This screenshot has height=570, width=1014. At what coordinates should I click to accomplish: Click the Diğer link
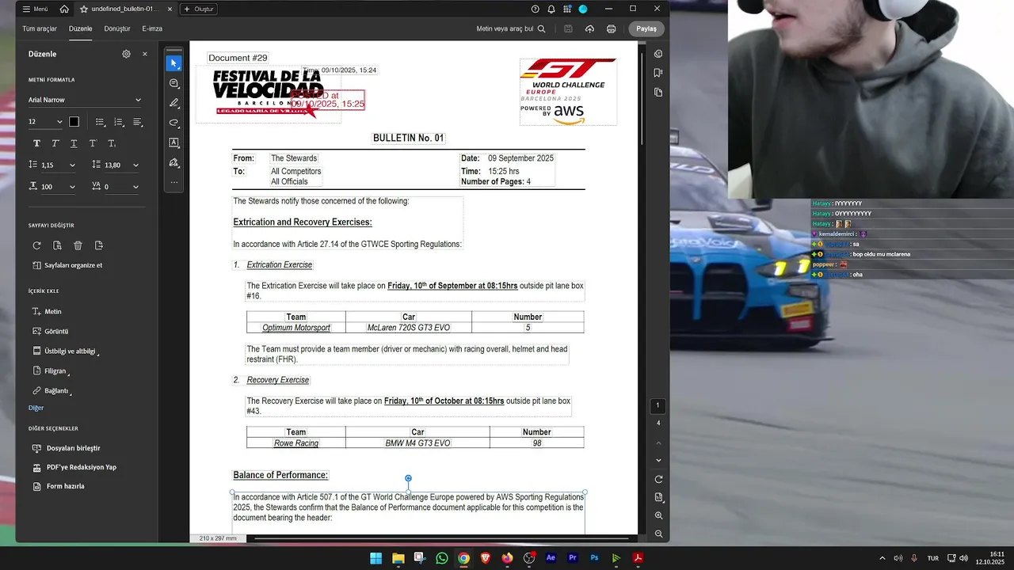click(36, 408)
